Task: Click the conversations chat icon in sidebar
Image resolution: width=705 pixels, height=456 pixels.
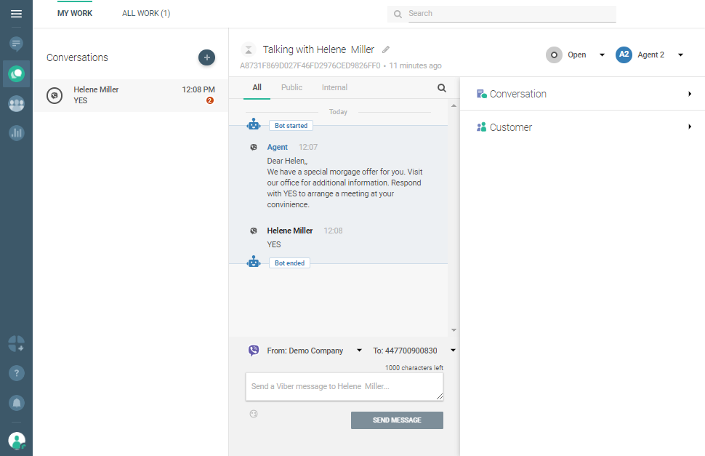Action: (x=16, y=73)
